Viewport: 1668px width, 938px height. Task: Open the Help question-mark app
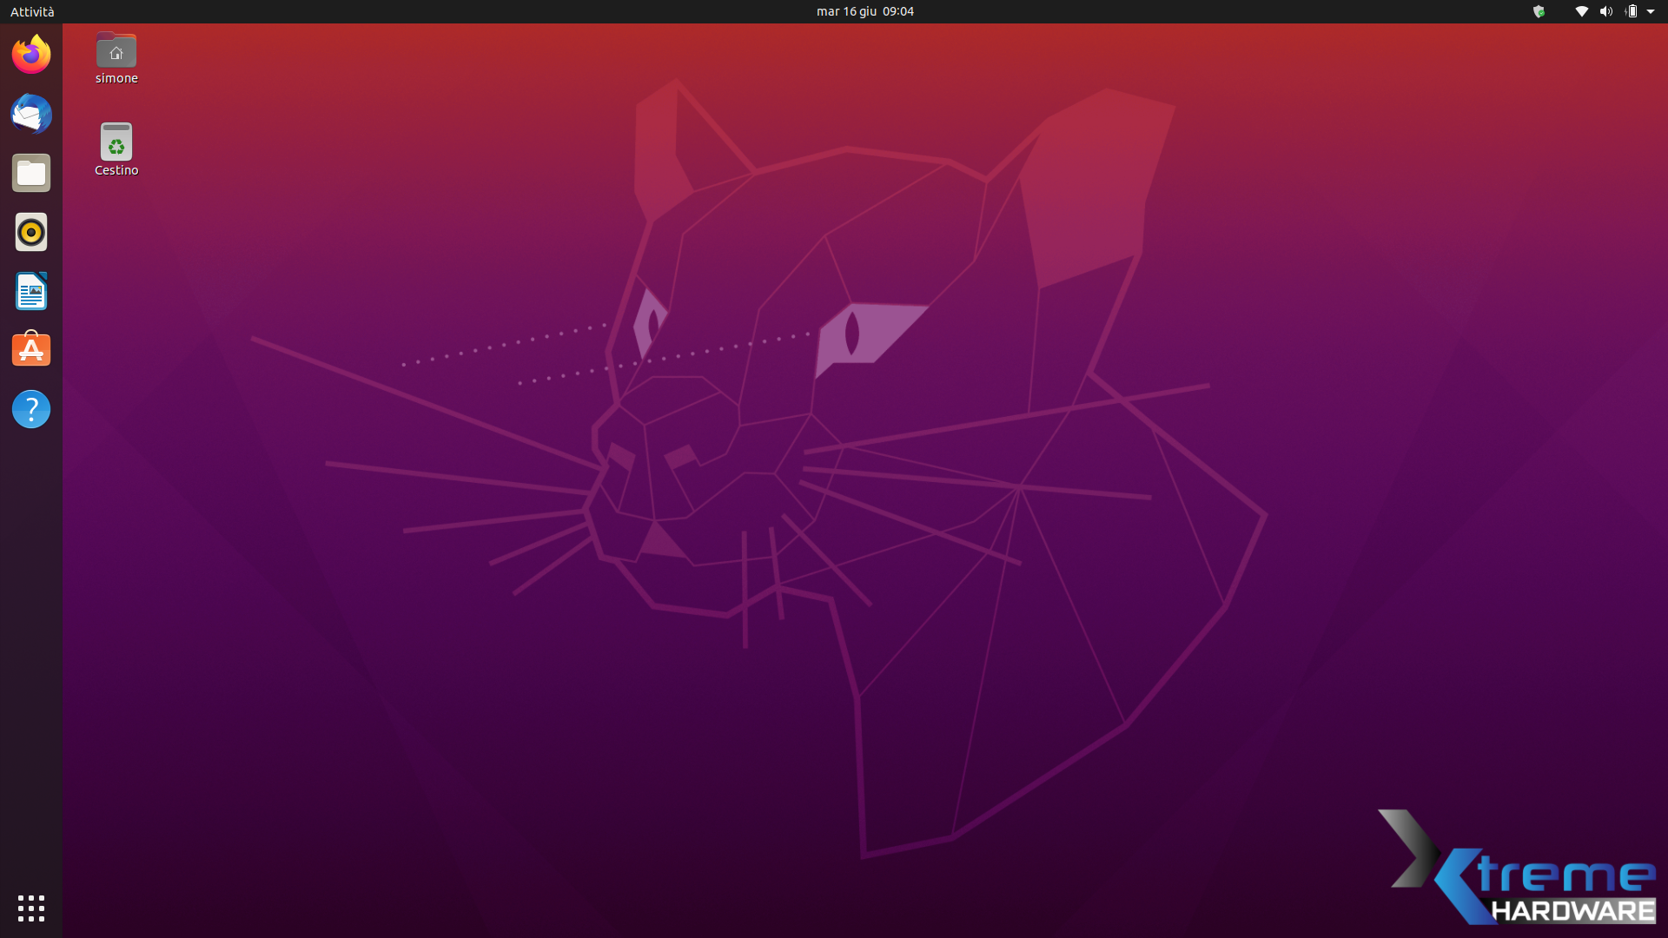(31, 409)
